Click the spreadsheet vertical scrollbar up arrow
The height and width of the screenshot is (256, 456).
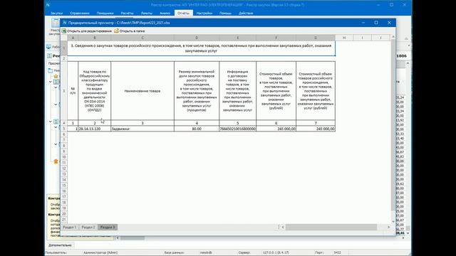[393, 37]
